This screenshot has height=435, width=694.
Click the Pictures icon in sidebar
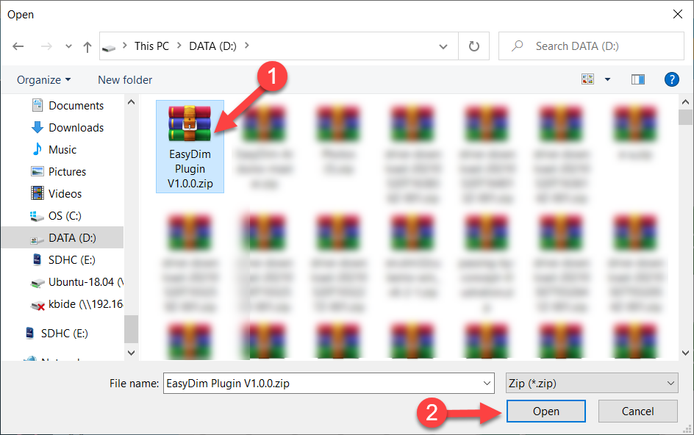pyautogui.click(x=37, y=171)
